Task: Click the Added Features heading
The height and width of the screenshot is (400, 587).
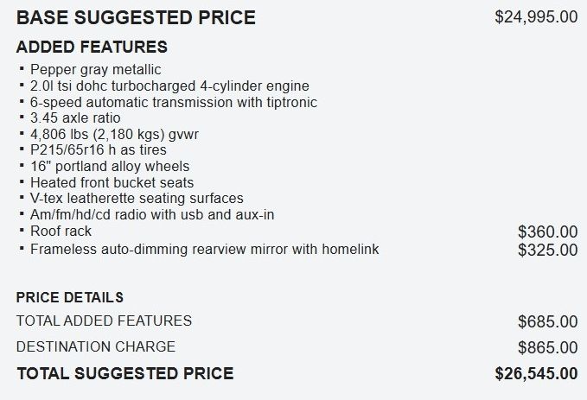Action: pyautogui.click(x=92, y=47)
